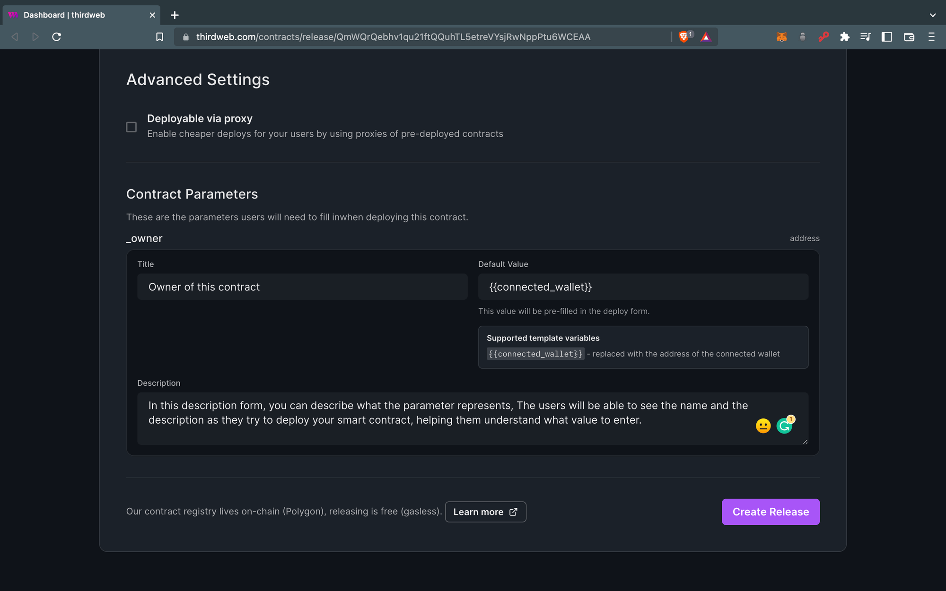
Task: Open the Brave Rewards triangle icon
Action: click(x=706, y=37)
